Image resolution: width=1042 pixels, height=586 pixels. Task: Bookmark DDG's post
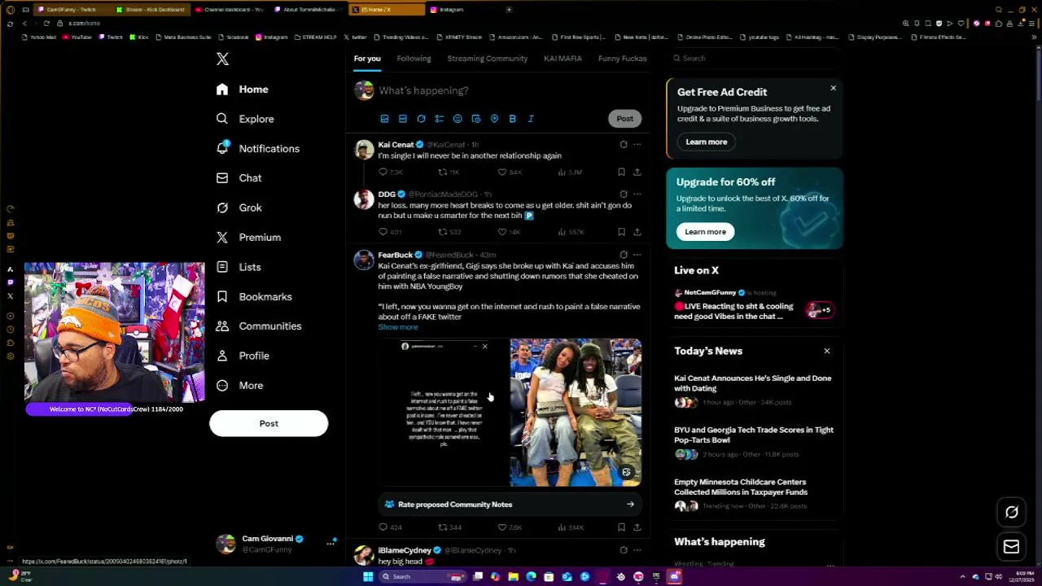(x=621, y=232)
